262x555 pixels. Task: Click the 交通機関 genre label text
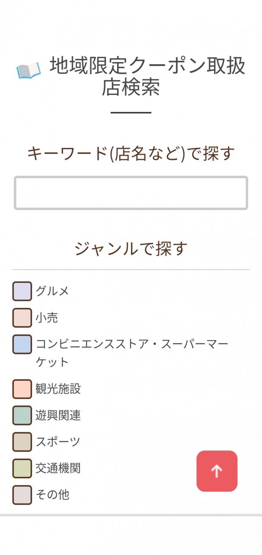pyautogui.click(x=58, y=468)
